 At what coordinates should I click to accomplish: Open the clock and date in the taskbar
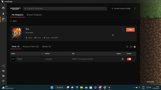click(156, 87)
